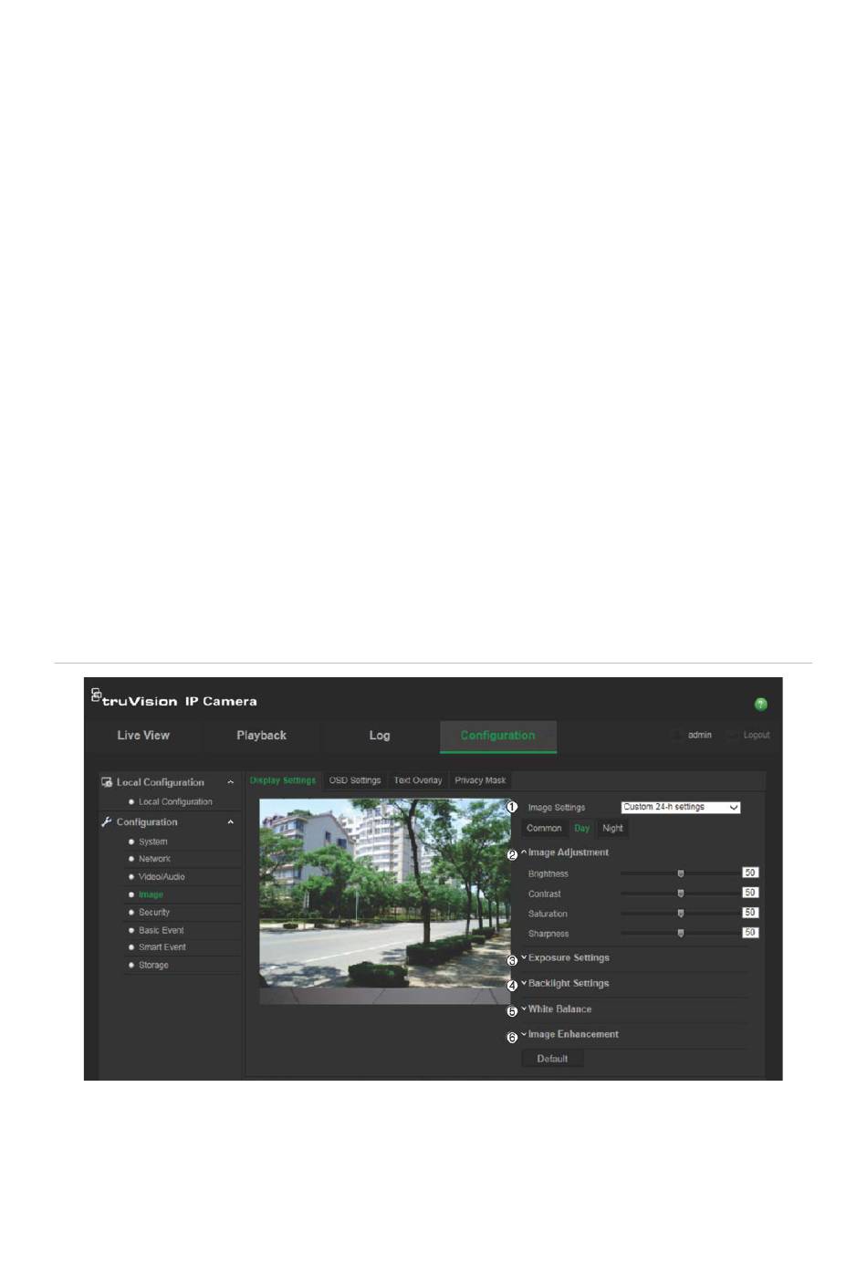Click the Sharpness slider handle
Image resolution: width=867 pixels, height=1265 pixels.
click(681, 934)
